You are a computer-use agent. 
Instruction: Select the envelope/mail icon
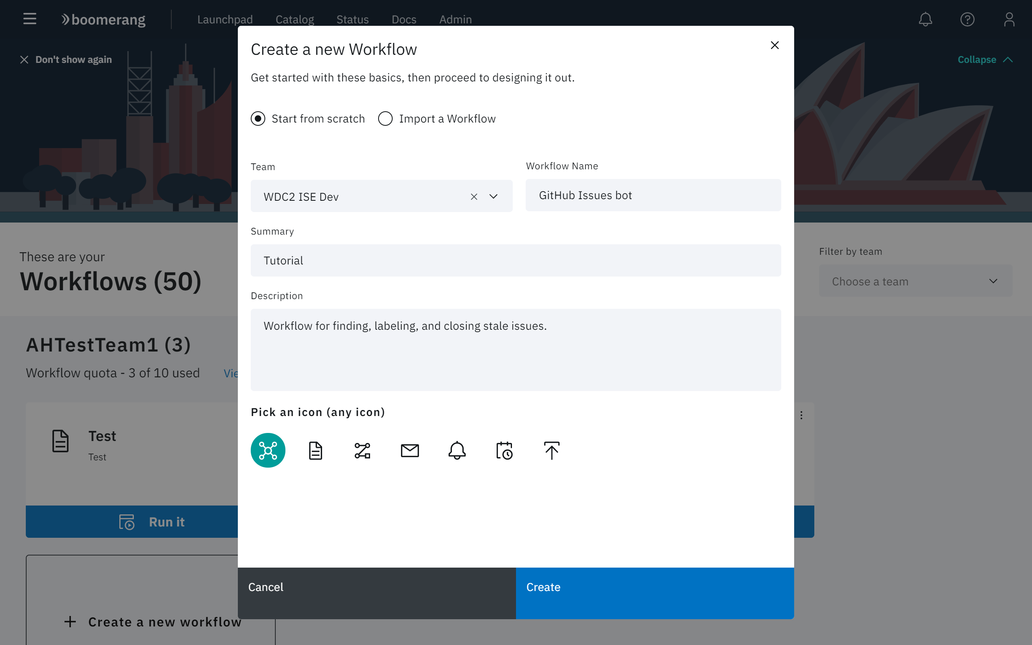(410, 449)
